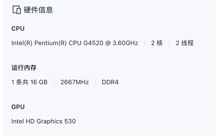Select the 硬件信息 section heading
The height and width of the screenshot is (136, 216).
[38, 10]
